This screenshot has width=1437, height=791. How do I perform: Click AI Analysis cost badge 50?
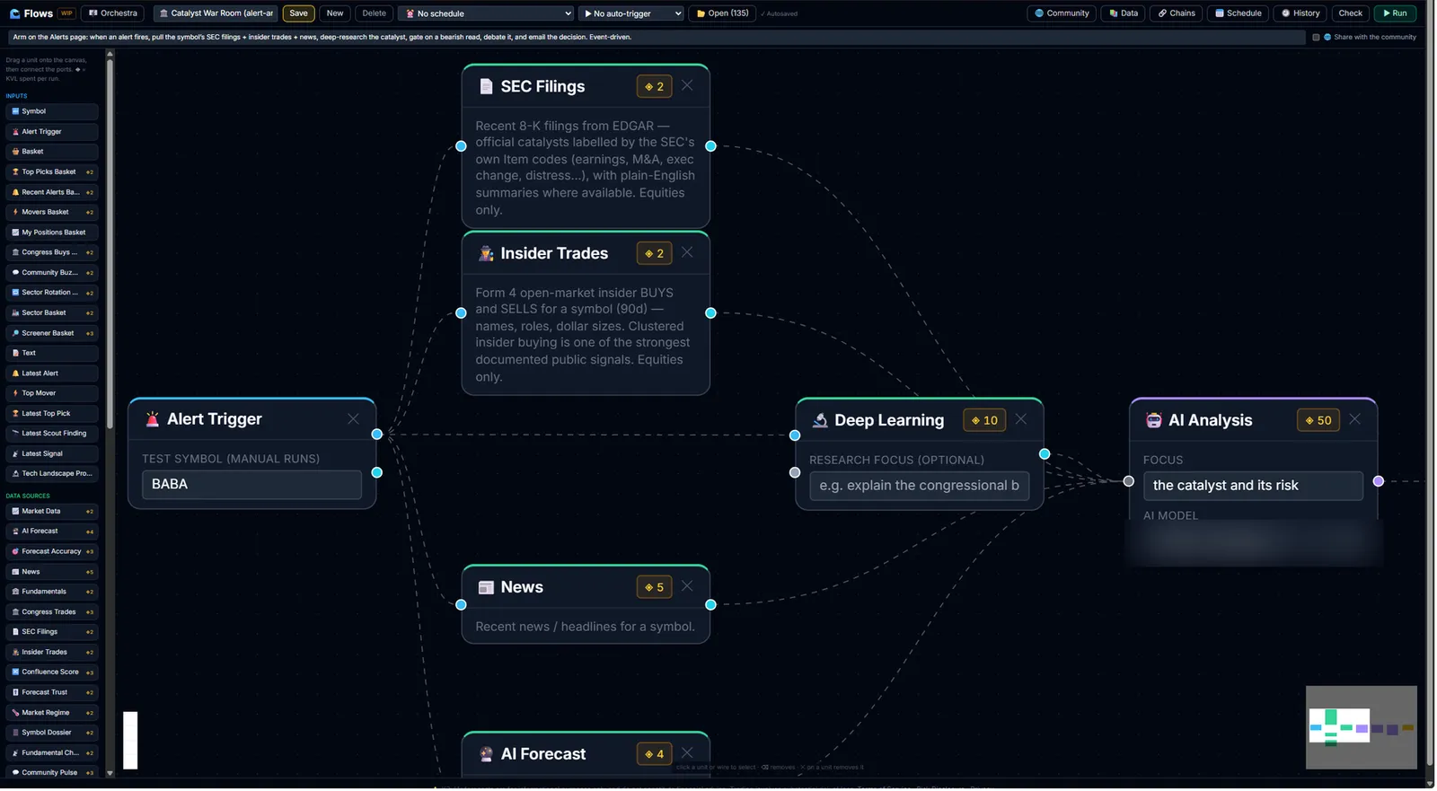tap(1318, 420)
